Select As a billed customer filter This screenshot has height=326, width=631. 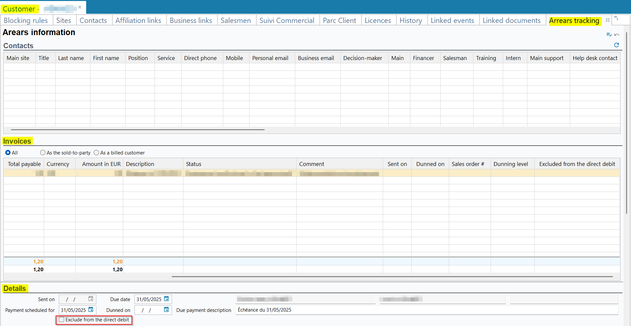click(96, 153)
